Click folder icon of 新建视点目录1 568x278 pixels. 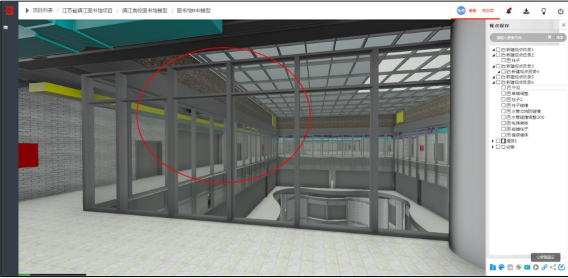(x=503, y=50)
